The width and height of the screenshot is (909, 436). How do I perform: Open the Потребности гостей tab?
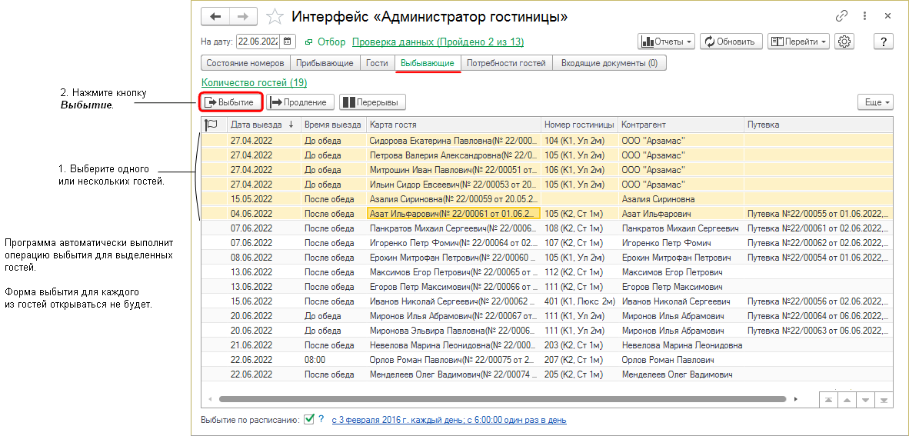point(506,63)
